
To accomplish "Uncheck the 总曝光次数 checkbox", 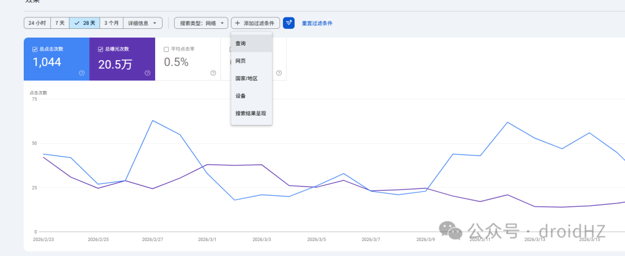I will click(x=101, y=49).
